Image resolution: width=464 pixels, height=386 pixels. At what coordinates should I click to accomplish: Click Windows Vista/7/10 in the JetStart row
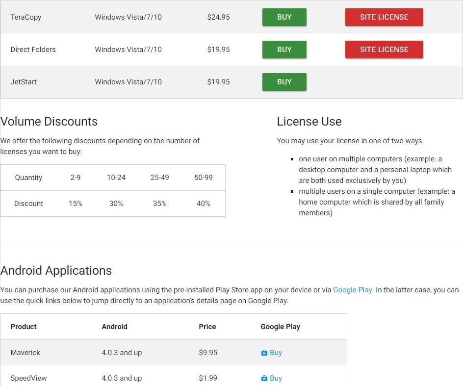click(x=128, y=82)
